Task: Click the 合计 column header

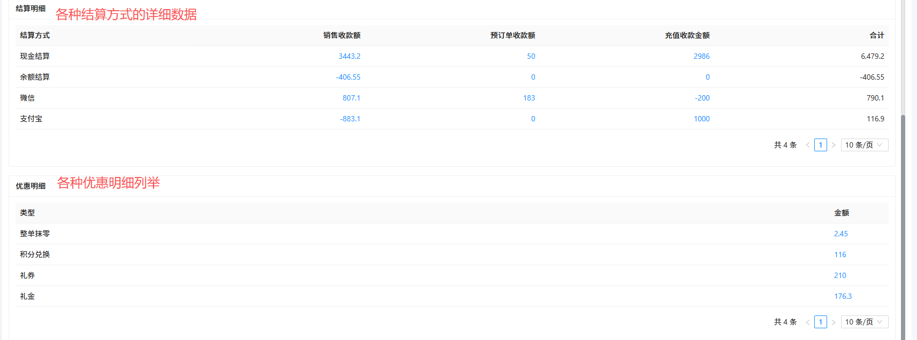Action: [x=877, y=35]
